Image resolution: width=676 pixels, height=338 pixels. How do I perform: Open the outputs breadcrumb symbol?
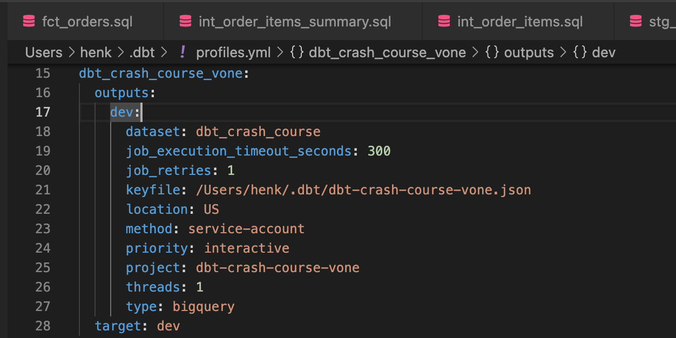click(529, 52)
